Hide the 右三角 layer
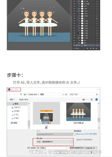 tap(74, 1)
